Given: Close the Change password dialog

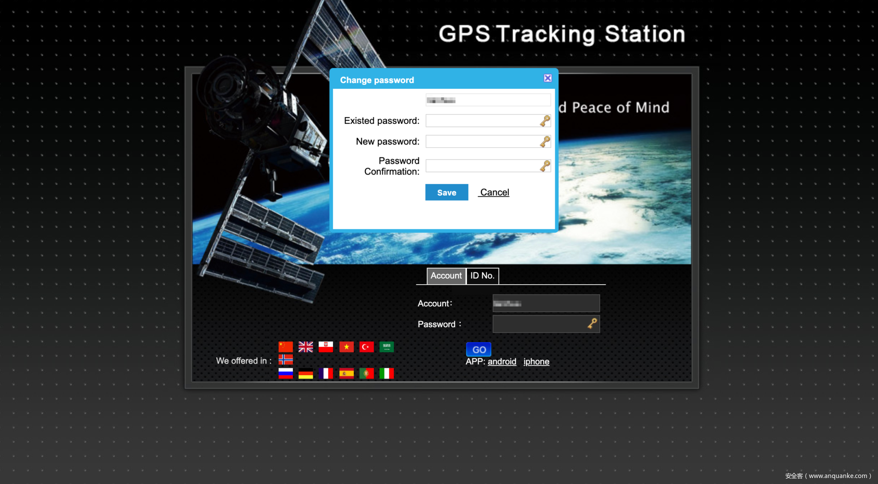Looking at the screenshot, I should pyautogui.click(x=547, y=78).
